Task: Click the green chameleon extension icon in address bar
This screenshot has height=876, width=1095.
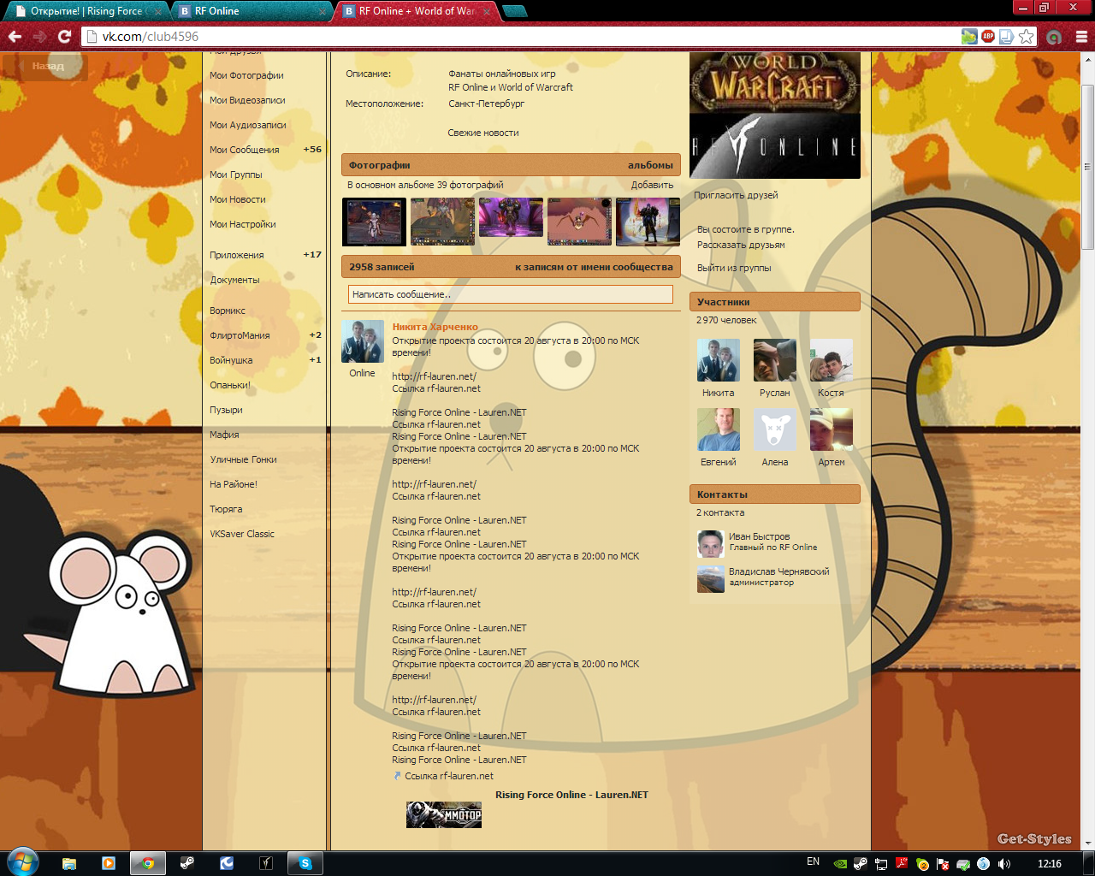Action: tap(969, 36)
